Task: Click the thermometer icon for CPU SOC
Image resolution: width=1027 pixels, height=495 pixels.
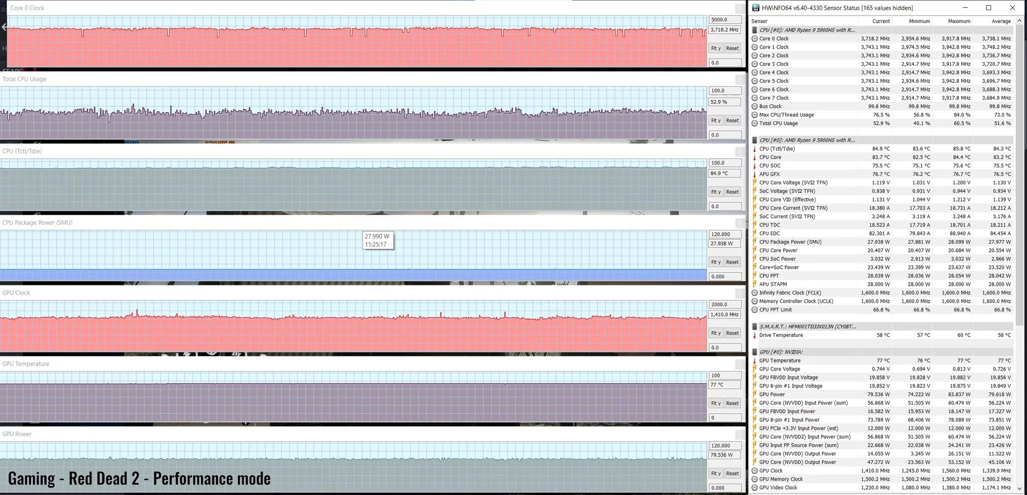Action: [x=755, y=166]
